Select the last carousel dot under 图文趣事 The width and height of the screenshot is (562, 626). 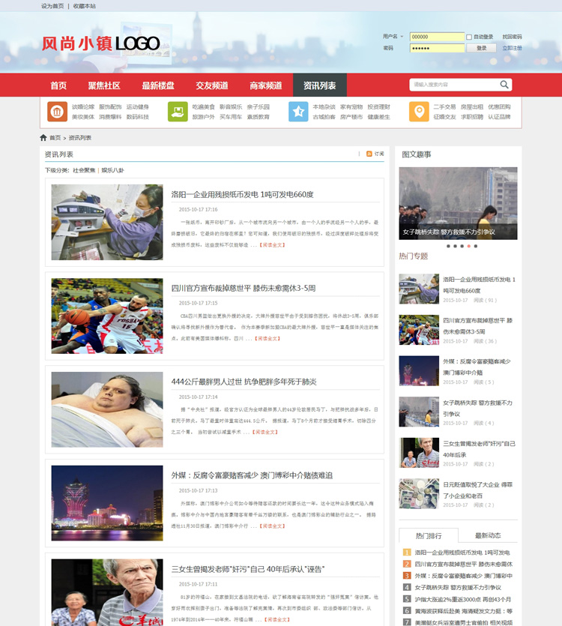[x=475, y=246]
